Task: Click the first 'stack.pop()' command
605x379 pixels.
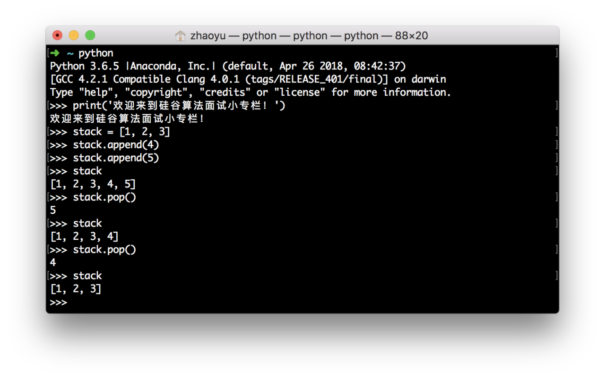Action: pos(104,197)
